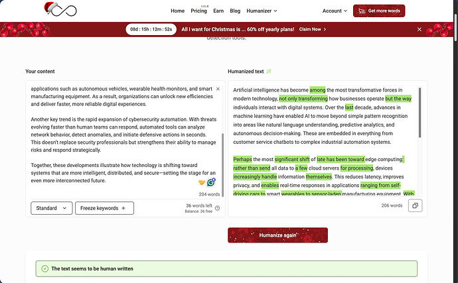
Task: Click the orange handshake icon in editor
Action: coord(202,183)
